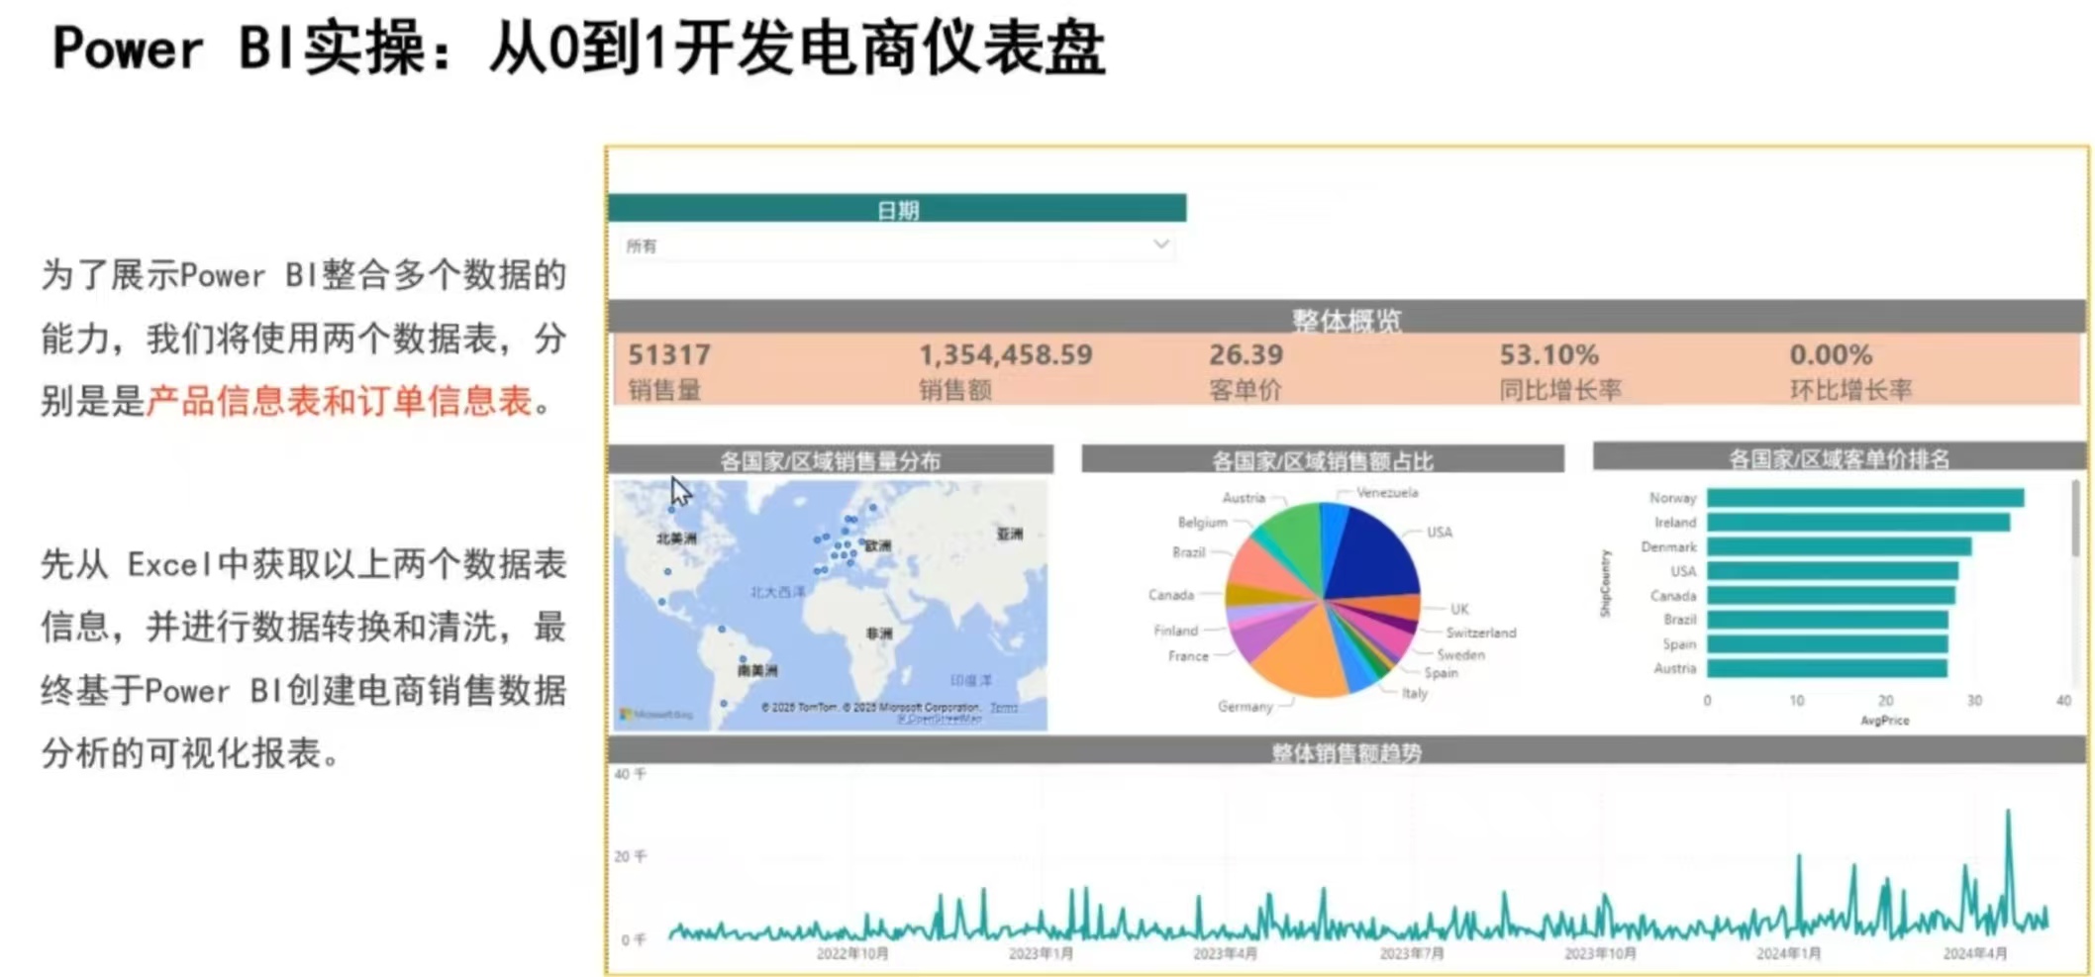The width and height of the screenshot is (2095, 977).
Task: Click the Sweden label on the pie chart
Action: [x=1460, y=654]
